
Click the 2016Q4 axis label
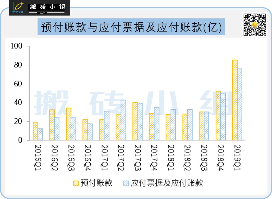point(88,158)
